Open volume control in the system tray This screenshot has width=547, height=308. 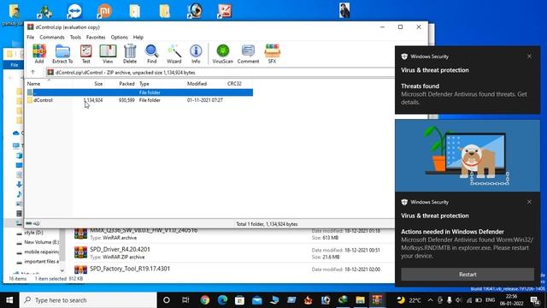[459, 300]
